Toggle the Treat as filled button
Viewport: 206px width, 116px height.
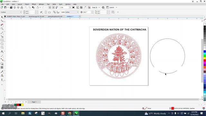tap(113, 12)
